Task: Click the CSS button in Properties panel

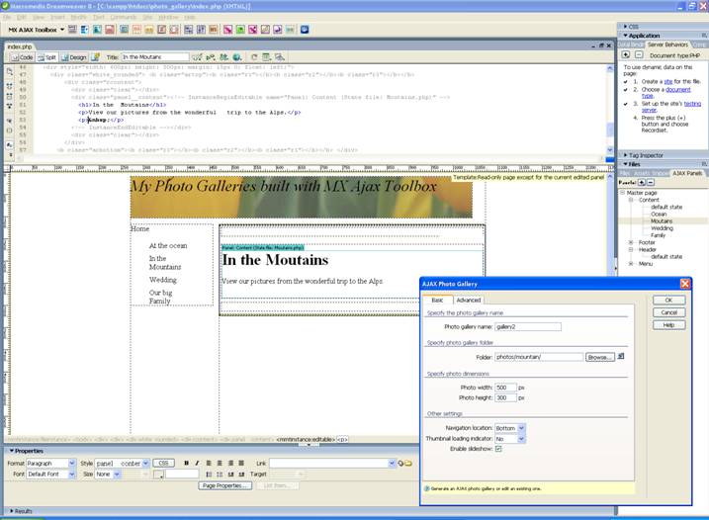Action: tap(164, 463)
